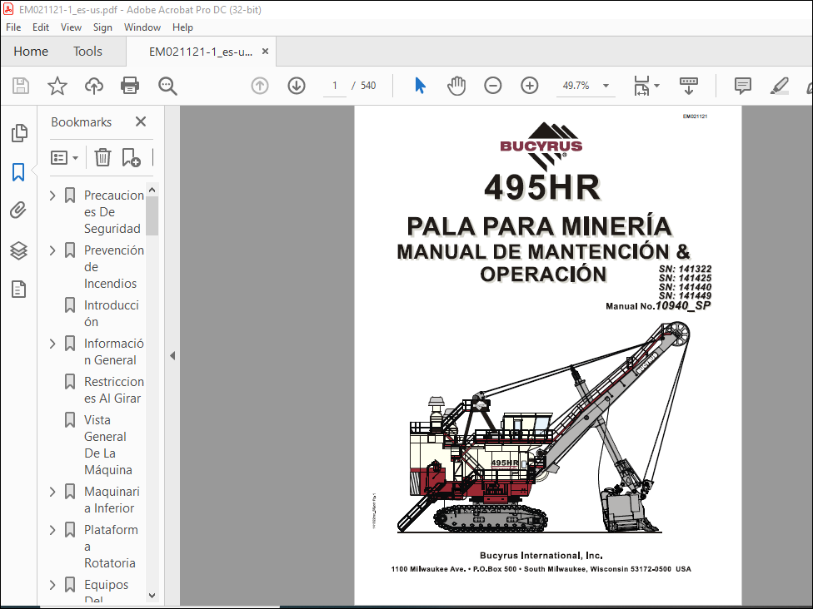Choose the Selection arrow tool
The image size is (813, 609).
420,86
